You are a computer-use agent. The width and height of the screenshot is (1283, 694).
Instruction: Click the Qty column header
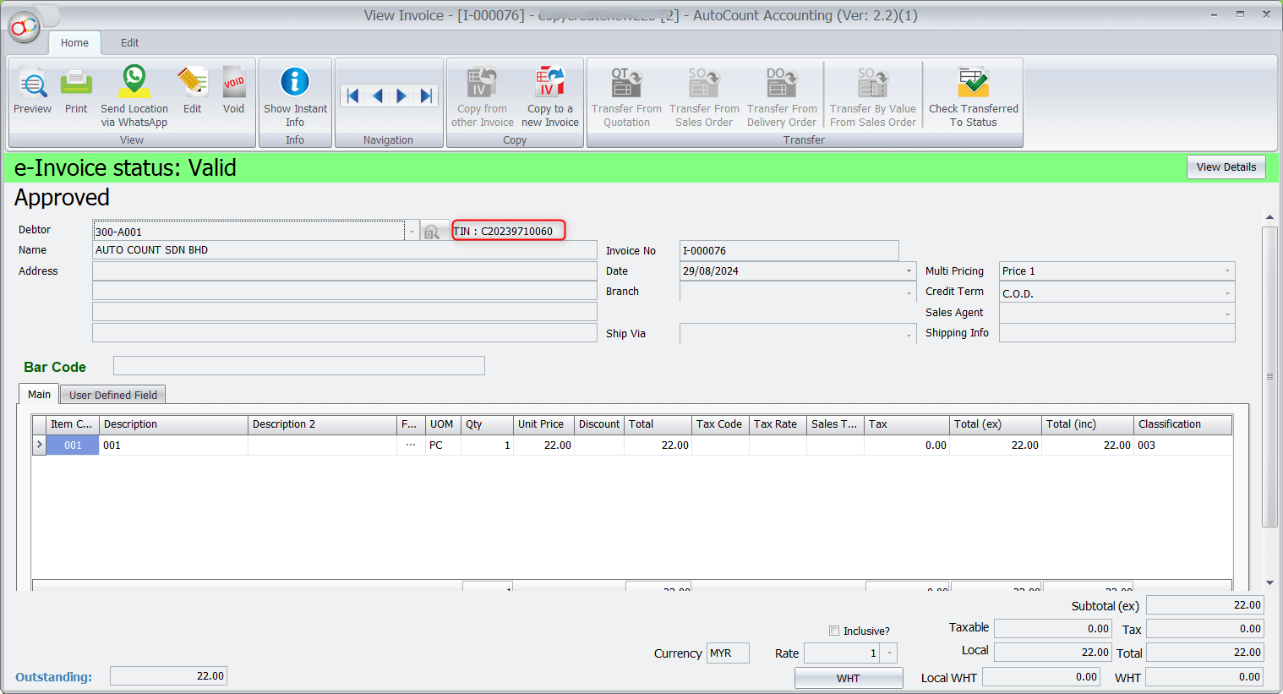tap(487, 424)
